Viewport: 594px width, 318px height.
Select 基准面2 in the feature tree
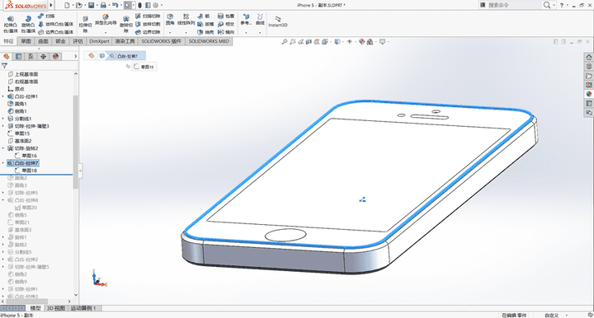pos(23,141)
